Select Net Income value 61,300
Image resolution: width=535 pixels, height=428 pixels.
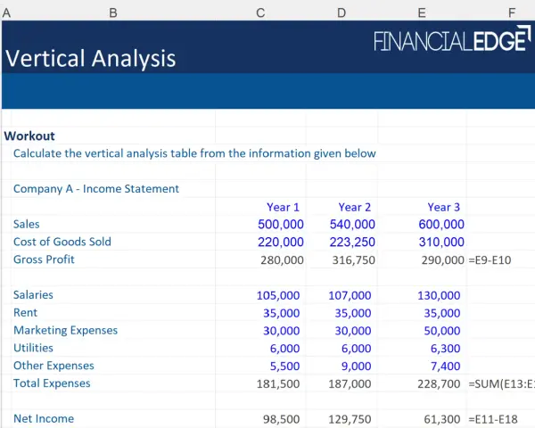(x=442, y=419)
